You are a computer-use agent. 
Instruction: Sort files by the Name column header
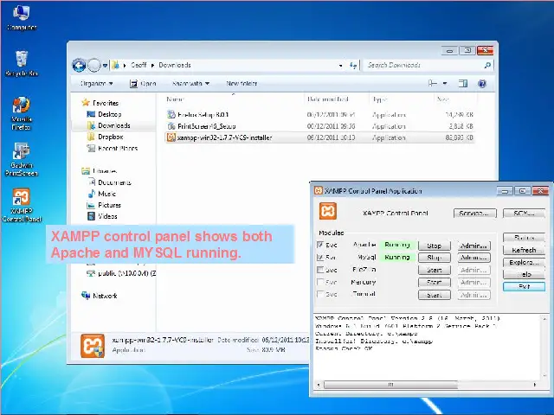pos(233,99)
